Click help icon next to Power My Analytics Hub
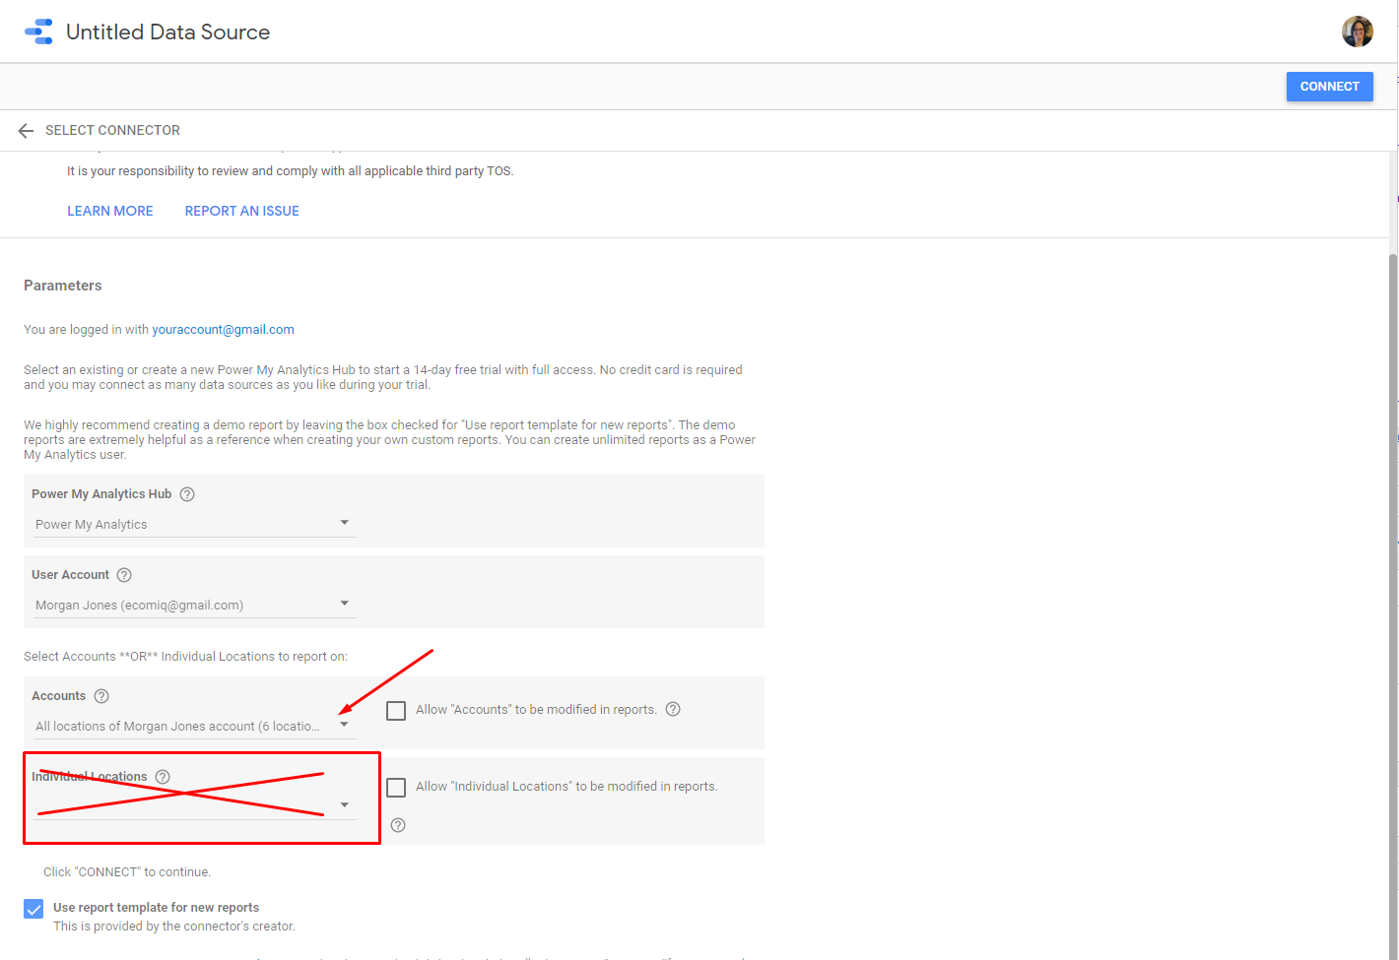The image size is (1399, 960). click(x=187, y=494)
